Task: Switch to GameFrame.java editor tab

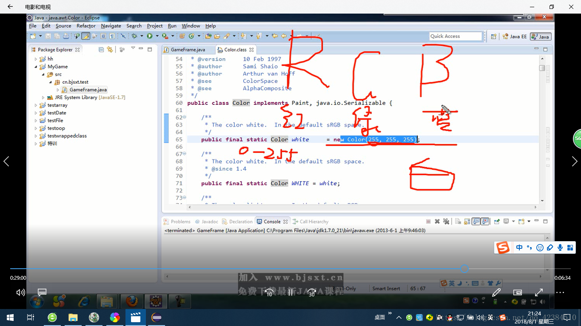Action: pyautogui.click(x=188, y=50)
